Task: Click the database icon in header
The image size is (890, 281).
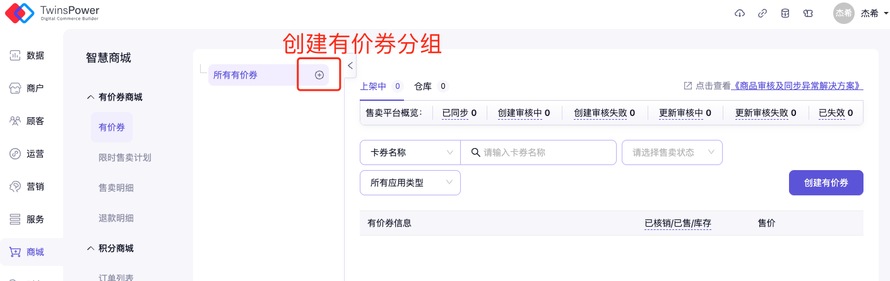Action: pos(785,13)
